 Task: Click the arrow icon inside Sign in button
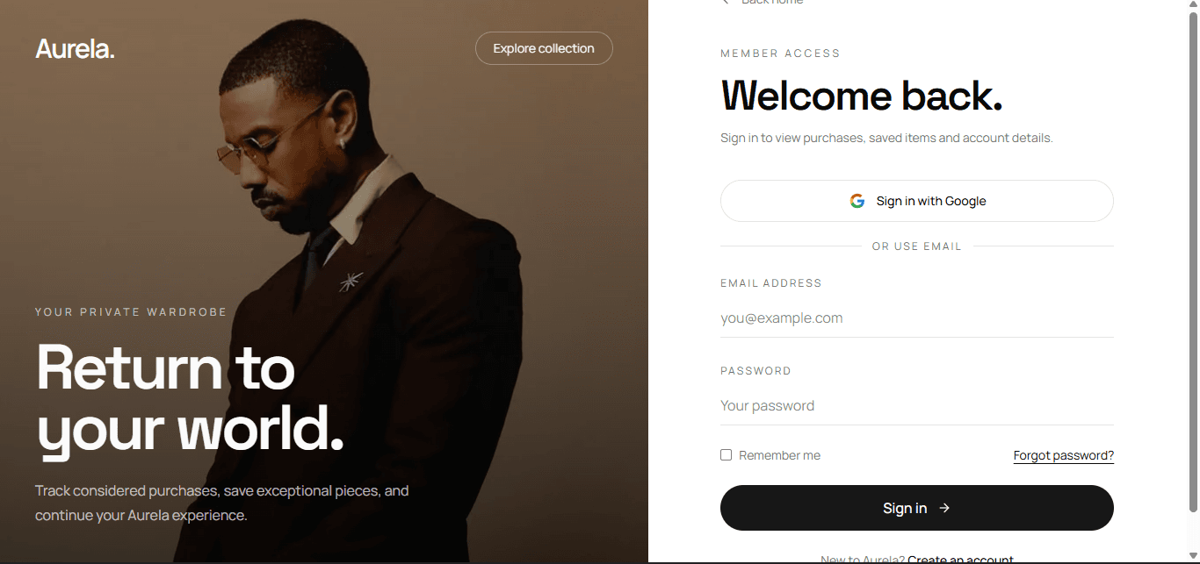(944, 508)
